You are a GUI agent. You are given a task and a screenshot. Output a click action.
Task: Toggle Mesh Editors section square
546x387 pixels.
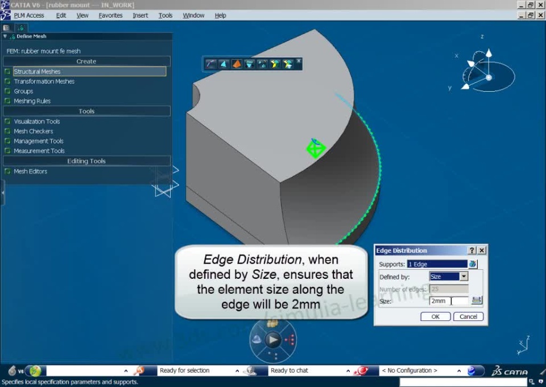click(7, 171)
